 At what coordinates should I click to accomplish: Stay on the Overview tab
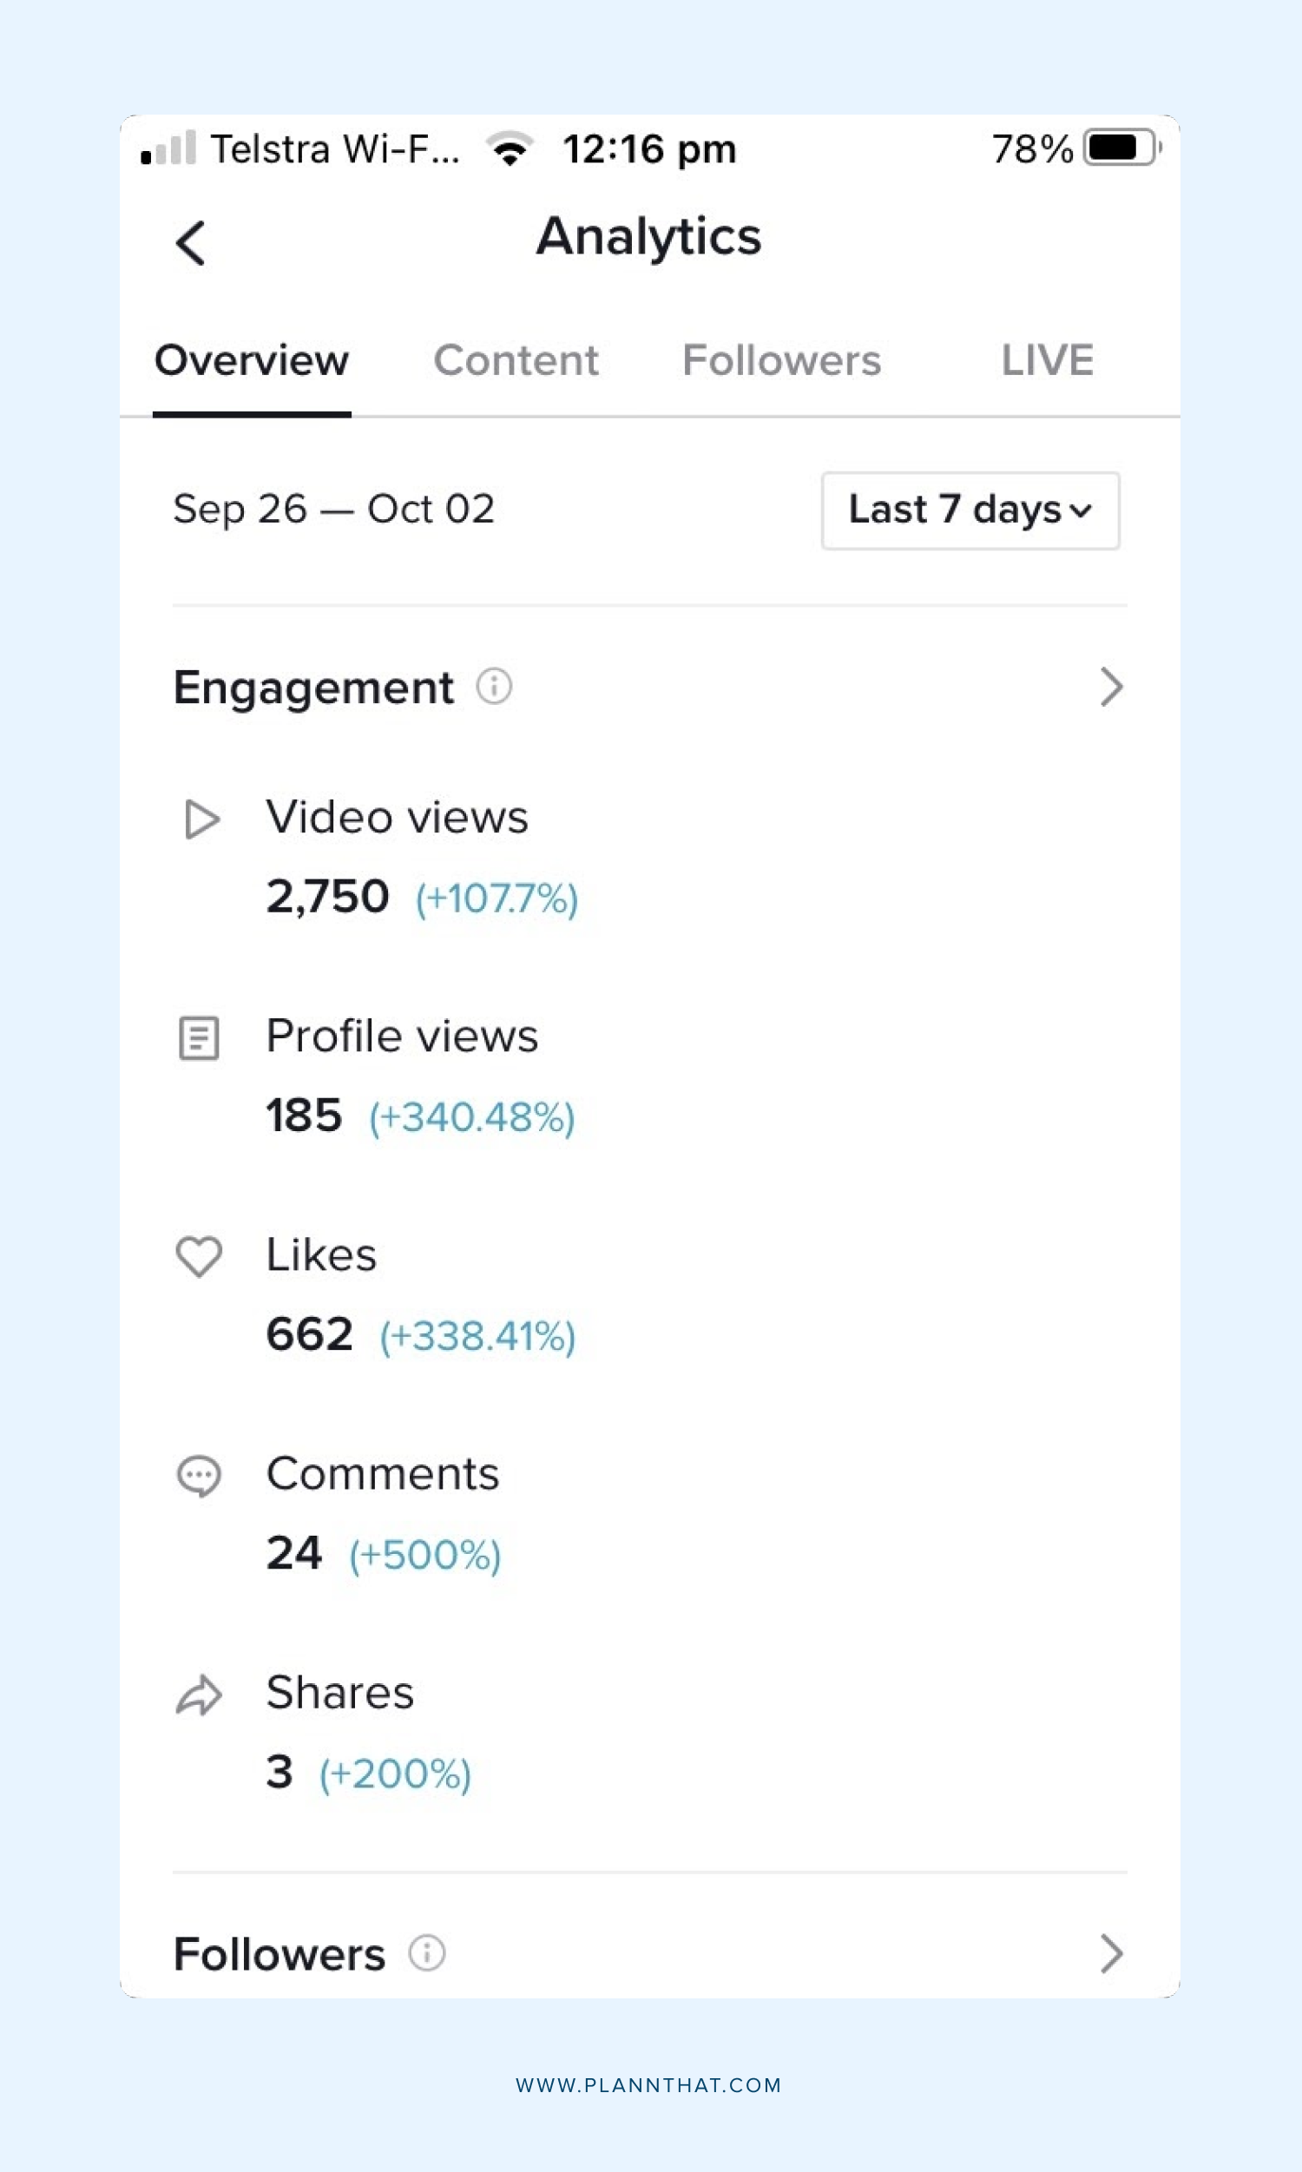[x=252, y=360]
